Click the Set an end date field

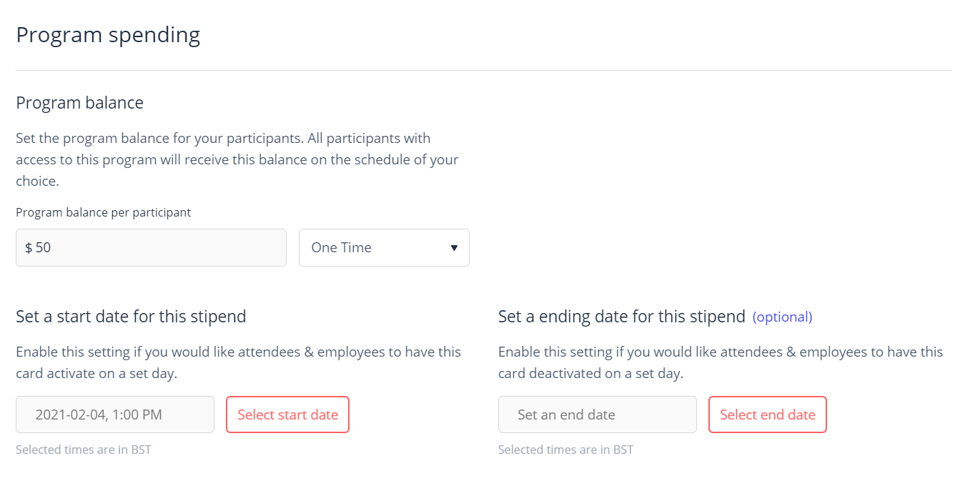coord(597,415)
